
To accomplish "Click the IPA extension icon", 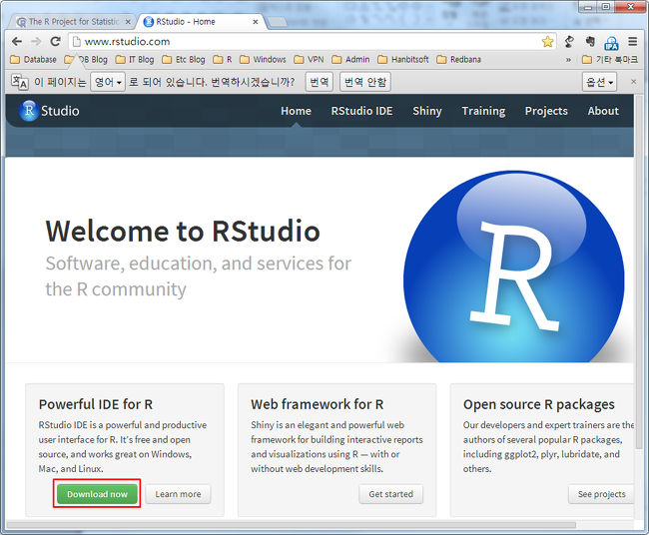I will click(x=611, y=42).
